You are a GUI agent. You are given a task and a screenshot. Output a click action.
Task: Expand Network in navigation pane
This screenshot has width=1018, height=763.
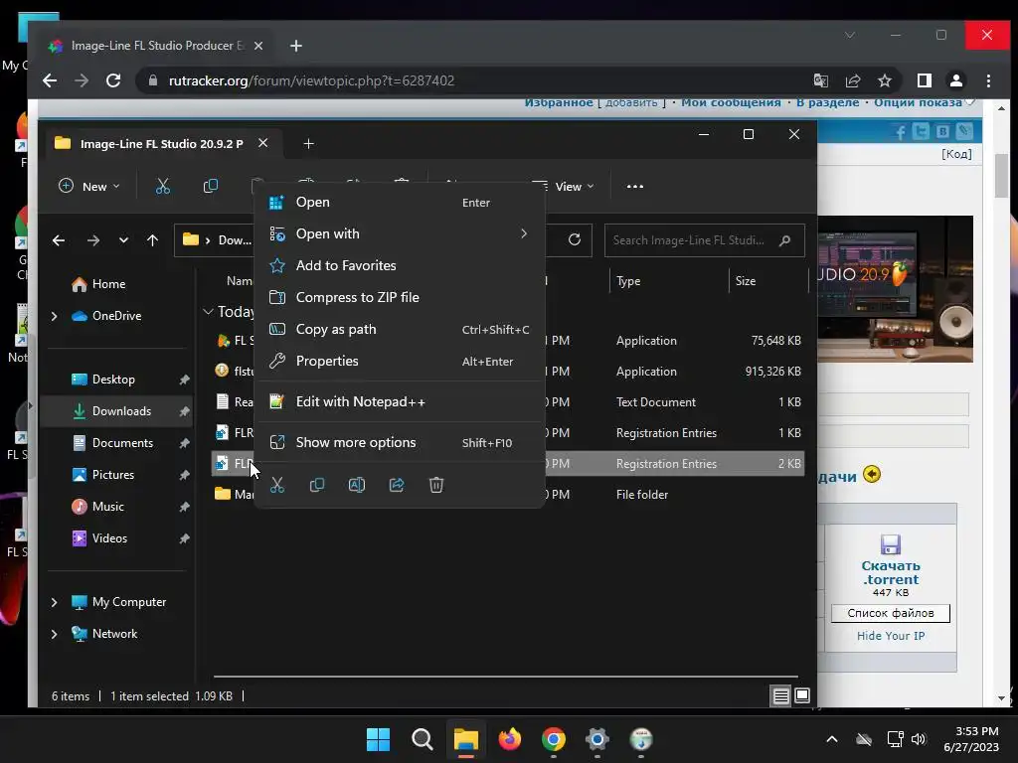[55, 634]
